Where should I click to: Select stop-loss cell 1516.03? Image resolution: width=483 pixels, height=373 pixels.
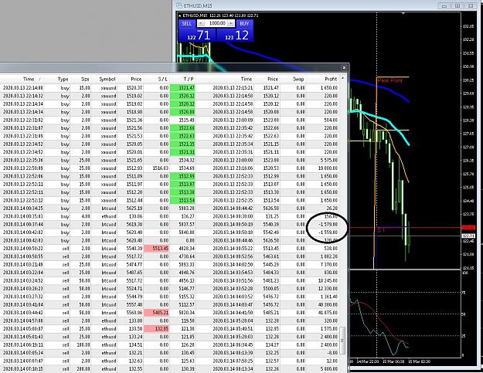(x=161, y=168)
